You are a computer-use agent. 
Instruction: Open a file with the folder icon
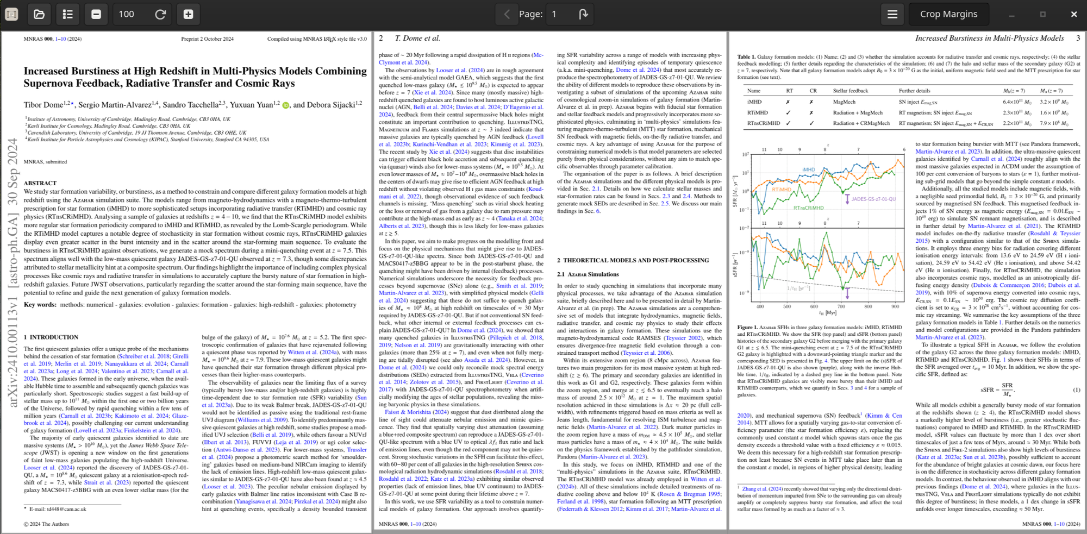click(x=39, y=14)
